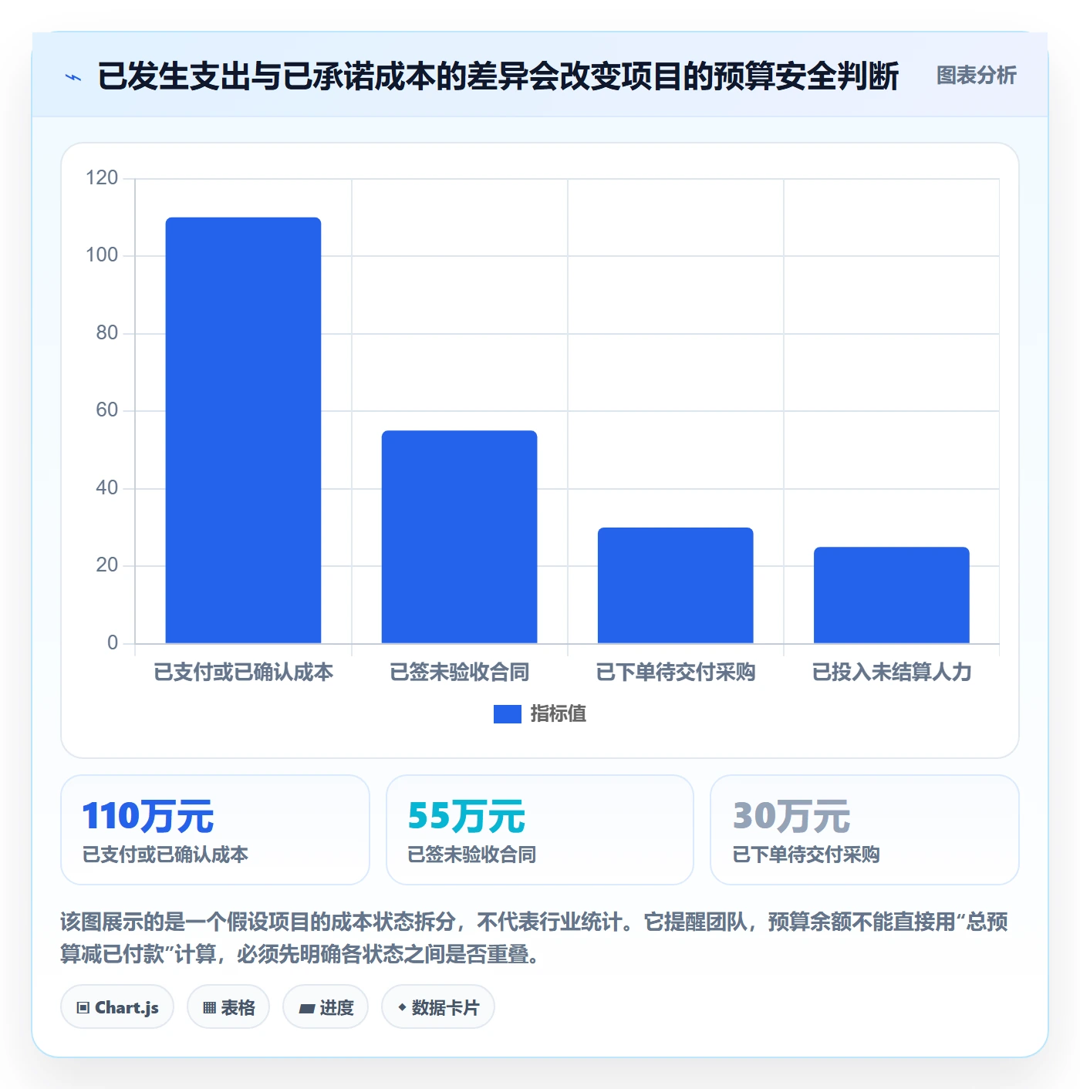This screenshot has width=1080, height=1089.
Task: Click x-axis label 已下单待交付采购
Action: (x=675, y=672)
